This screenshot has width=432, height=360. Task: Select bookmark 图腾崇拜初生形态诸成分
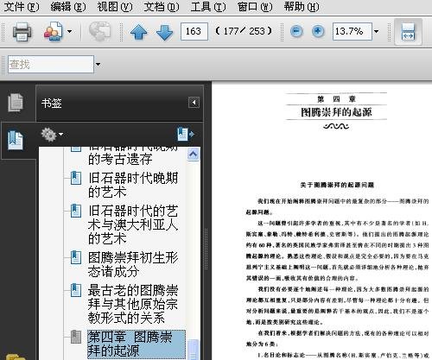tap(133, 264)
